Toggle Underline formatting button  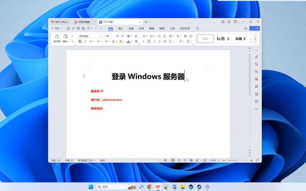pos(91,41)
